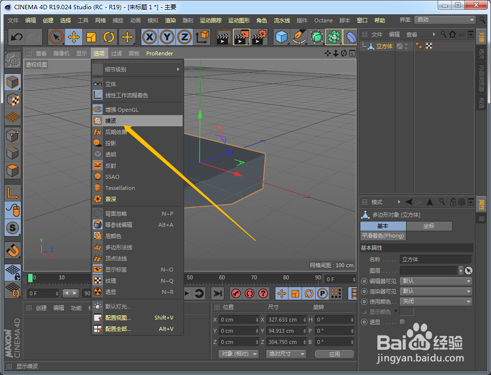Open the ProRender viewport menu
The height and width of the screenshot is (375, 491).
point(159,53)
